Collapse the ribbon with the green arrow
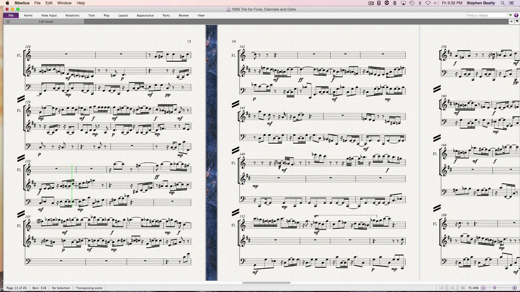The image size is (520, 292). coord(511,15)
